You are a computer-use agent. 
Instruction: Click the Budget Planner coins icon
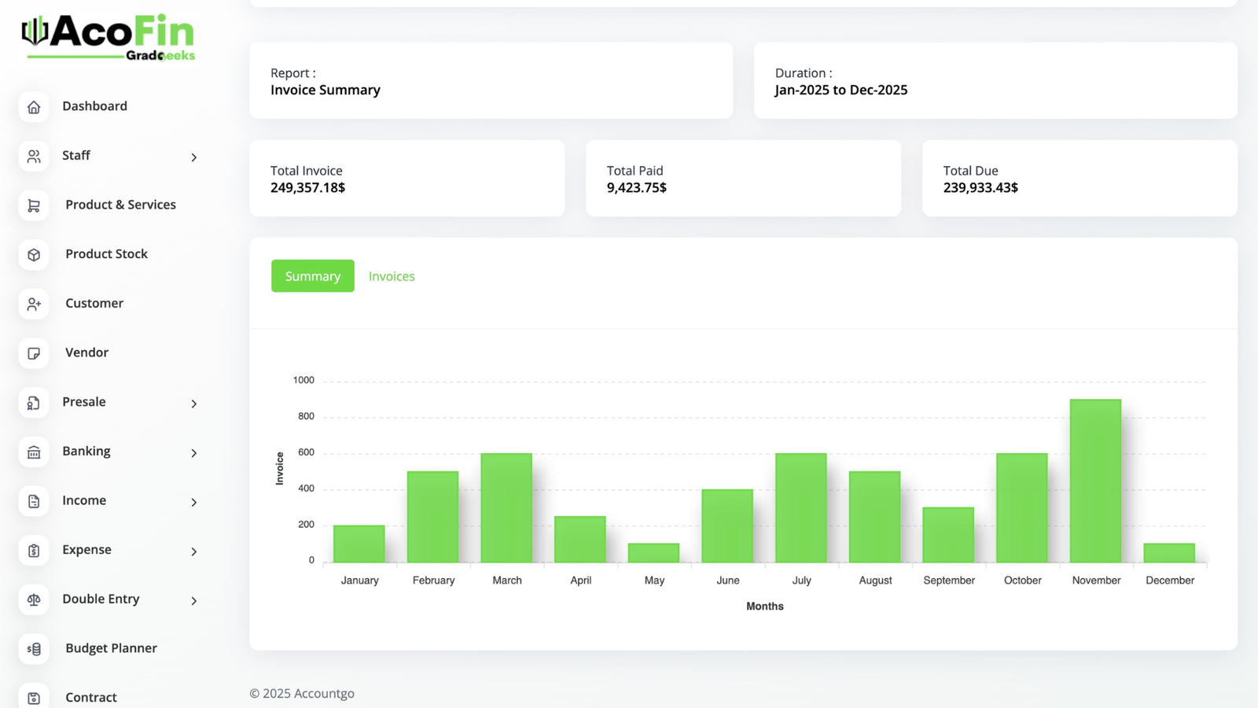34,649
